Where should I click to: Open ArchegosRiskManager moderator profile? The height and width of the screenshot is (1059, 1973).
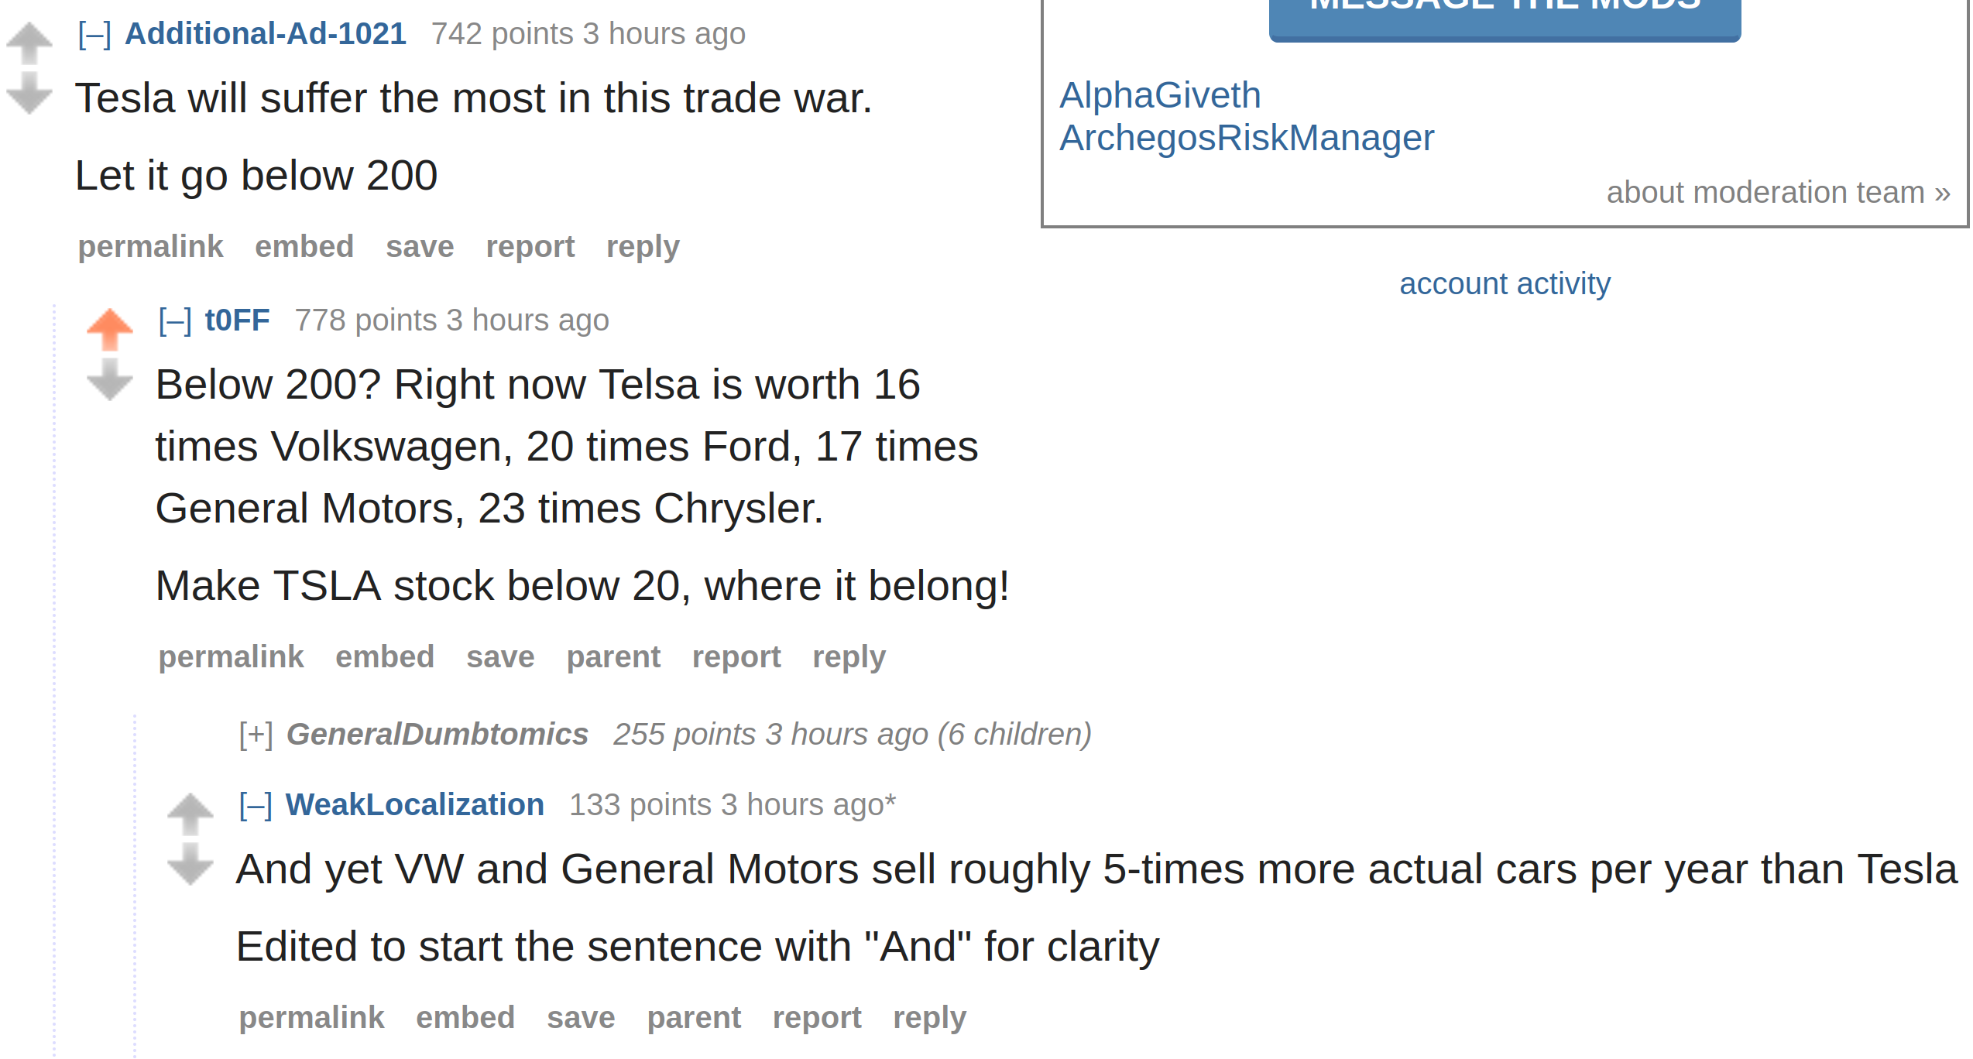[1247, 138]
